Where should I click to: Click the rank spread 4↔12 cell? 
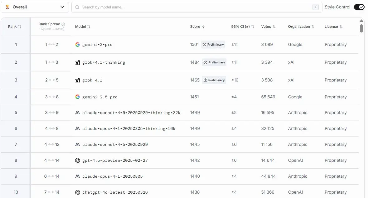pyautogui.click(x=52, y=144)
